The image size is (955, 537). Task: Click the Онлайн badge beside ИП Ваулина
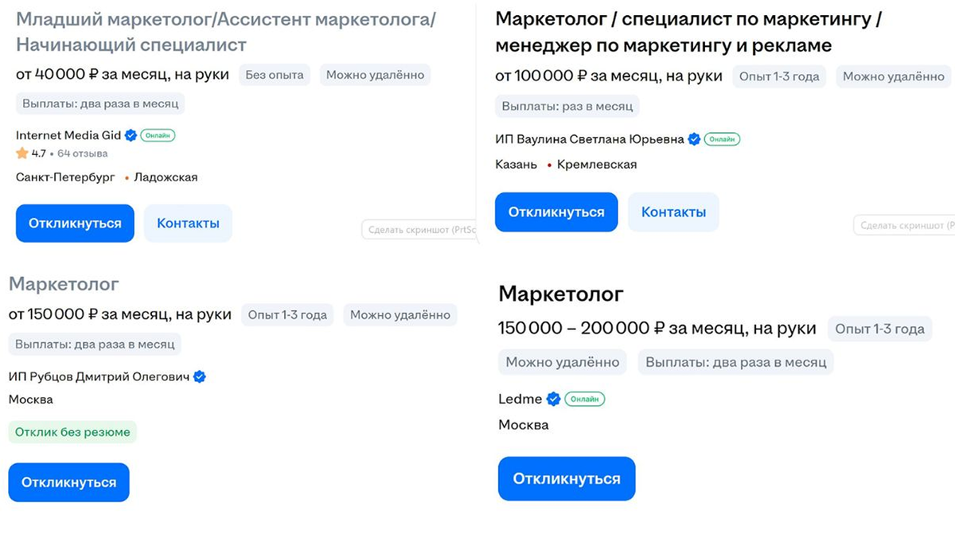tap(723, 138)
